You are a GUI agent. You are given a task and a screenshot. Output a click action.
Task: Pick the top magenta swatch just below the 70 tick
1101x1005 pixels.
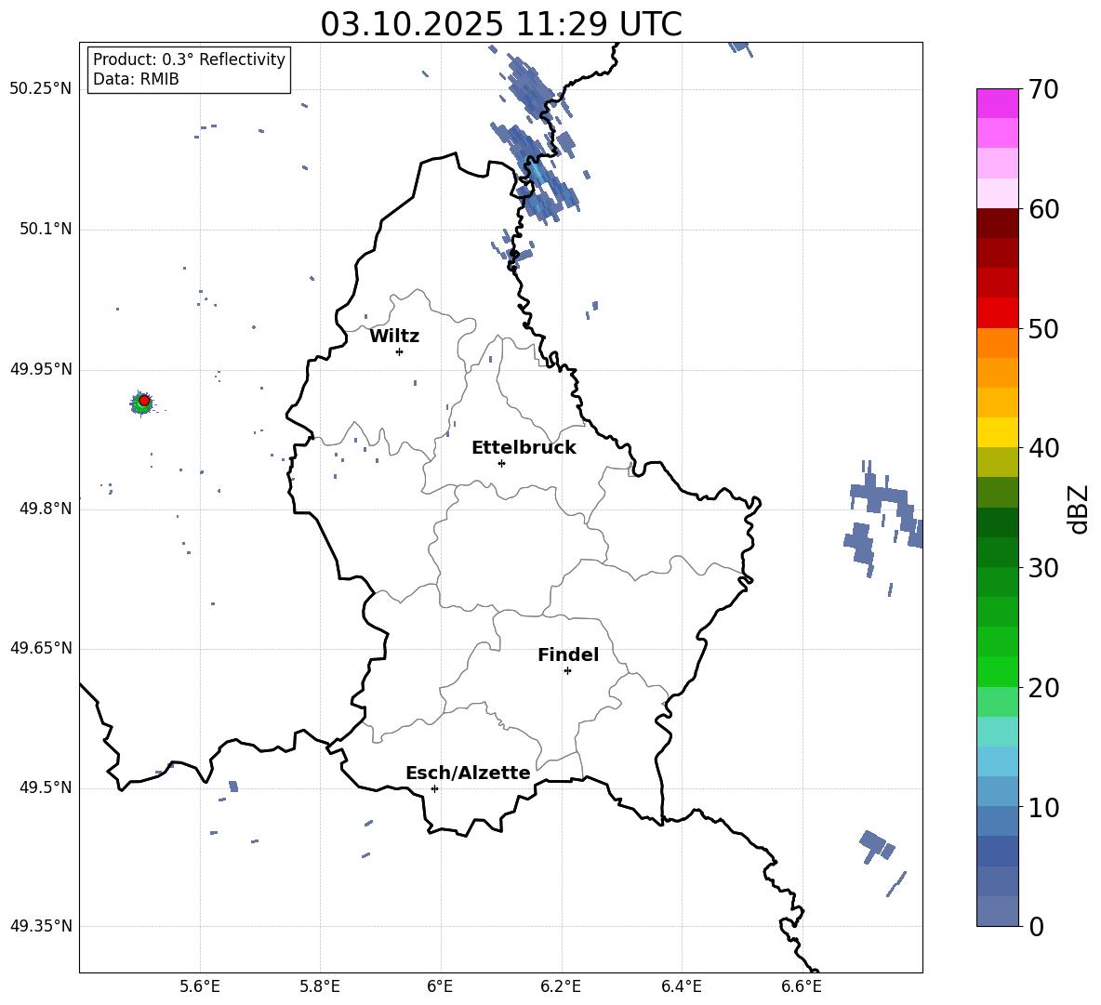pyautogui.click(x=997, y=104)
